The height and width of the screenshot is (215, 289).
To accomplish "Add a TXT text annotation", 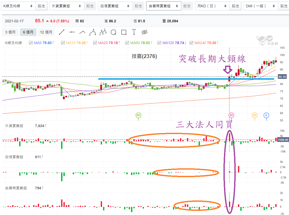I will point(134,32).
